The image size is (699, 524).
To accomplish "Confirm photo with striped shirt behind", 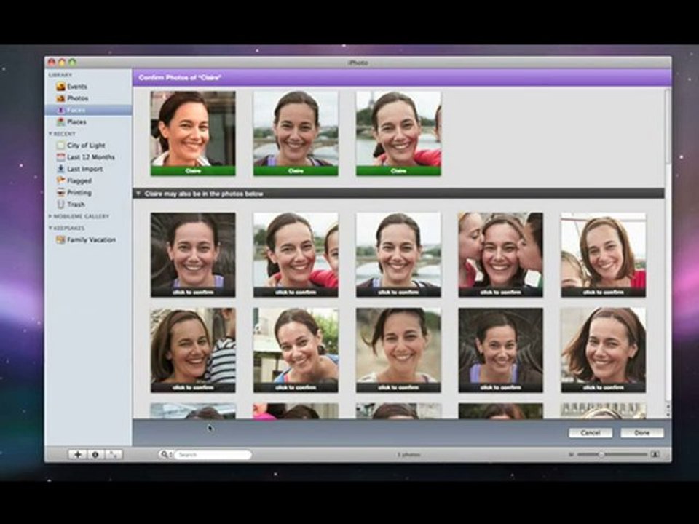I will pos(193,350).
